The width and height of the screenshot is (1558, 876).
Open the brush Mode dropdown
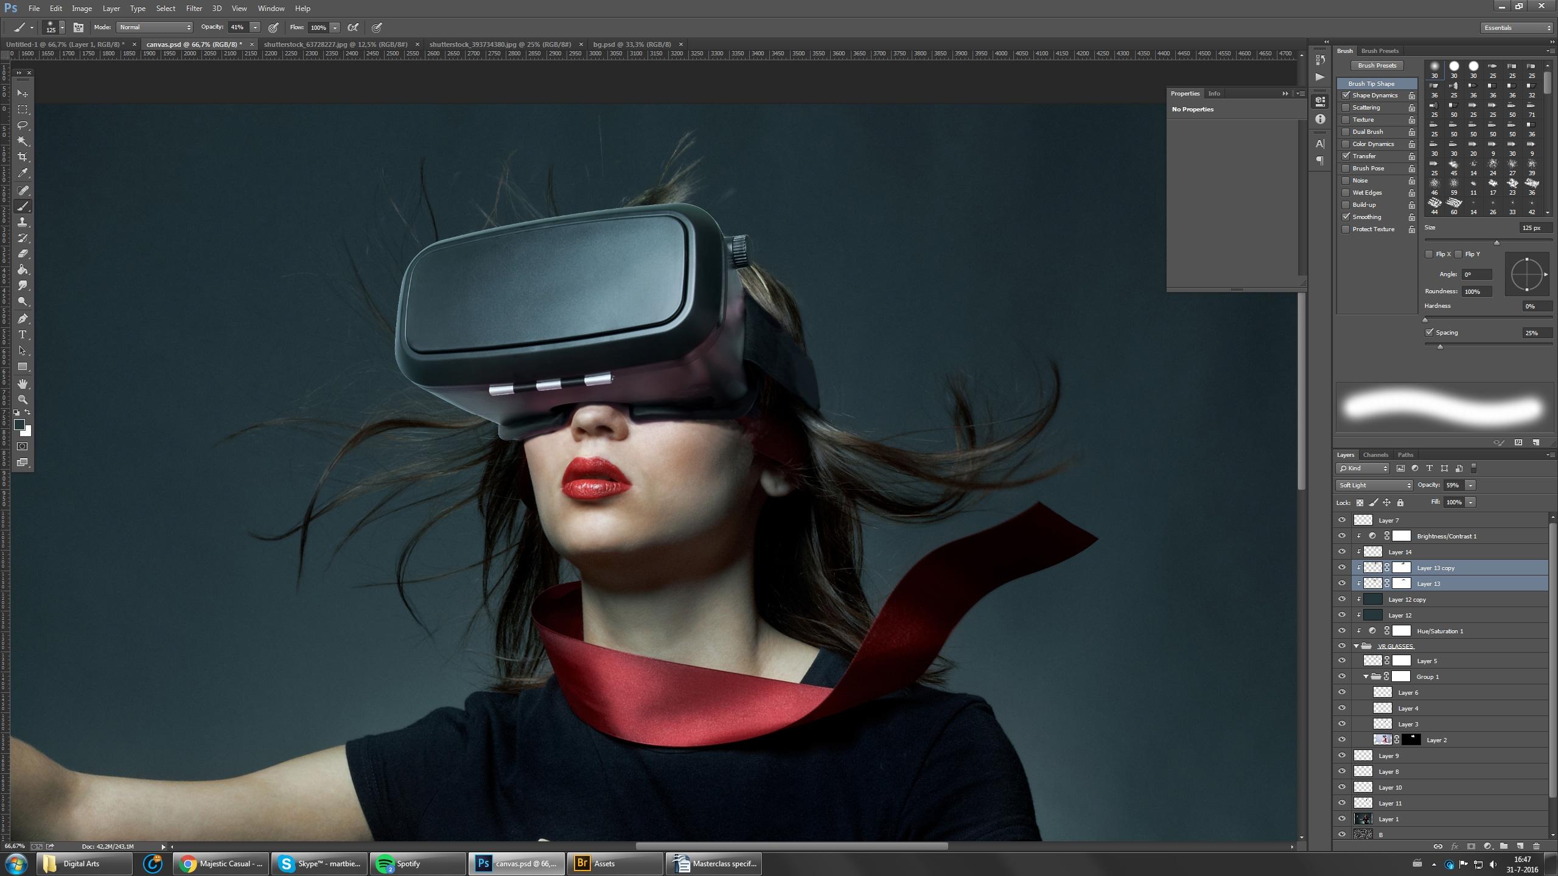pos(155,27)
